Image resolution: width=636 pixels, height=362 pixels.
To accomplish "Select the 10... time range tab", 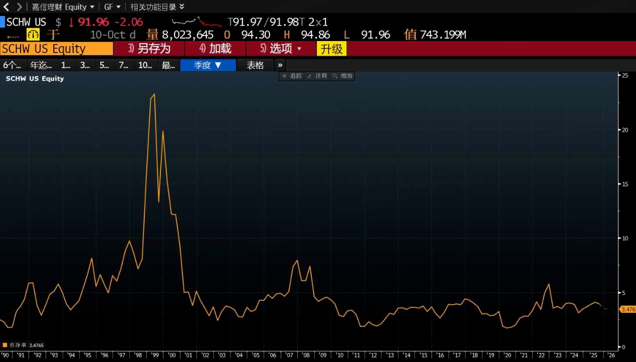I will pos(145,65).
